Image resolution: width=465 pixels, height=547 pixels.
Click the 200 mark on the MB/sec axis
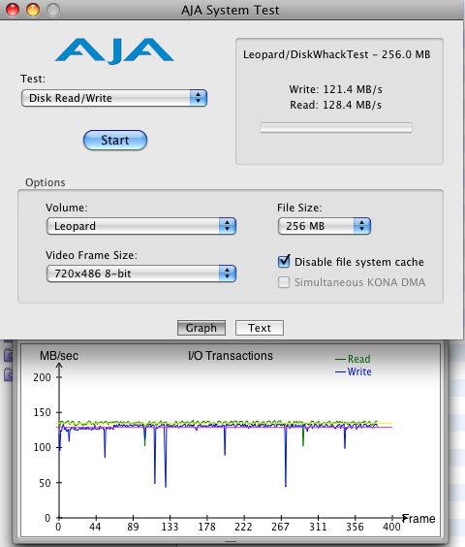coord(43,377)
